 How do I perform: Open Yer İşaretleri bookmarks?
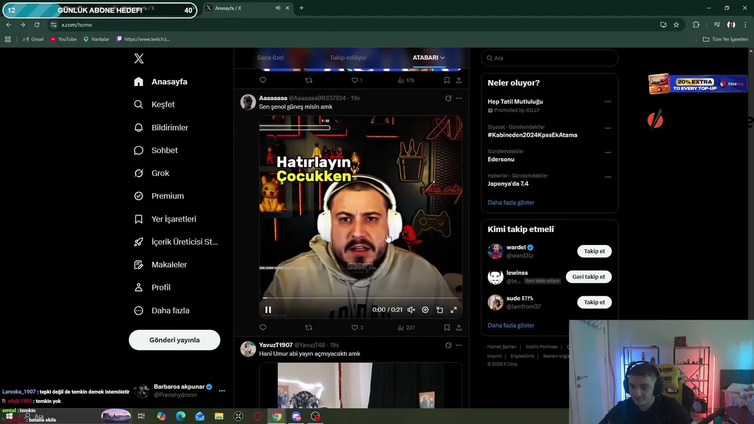165,218
